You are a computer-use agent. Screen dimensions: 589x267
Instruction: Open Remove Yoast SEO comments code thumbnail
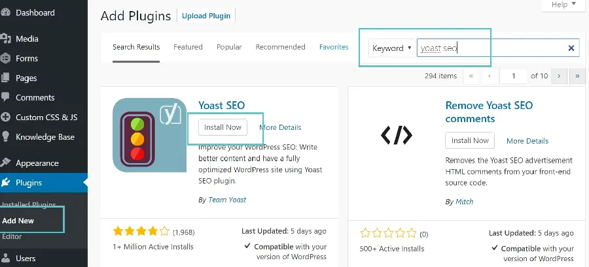(397, 135)
